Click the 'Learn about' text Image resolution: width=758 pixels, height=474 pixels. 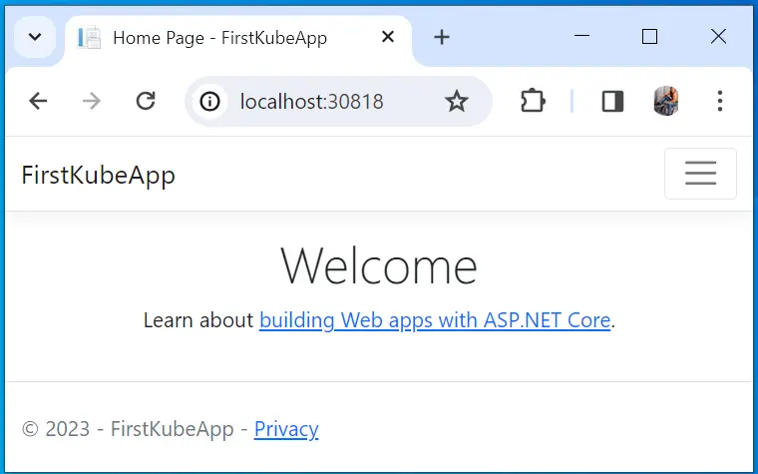pyautogui.click(x=198, y=320)
